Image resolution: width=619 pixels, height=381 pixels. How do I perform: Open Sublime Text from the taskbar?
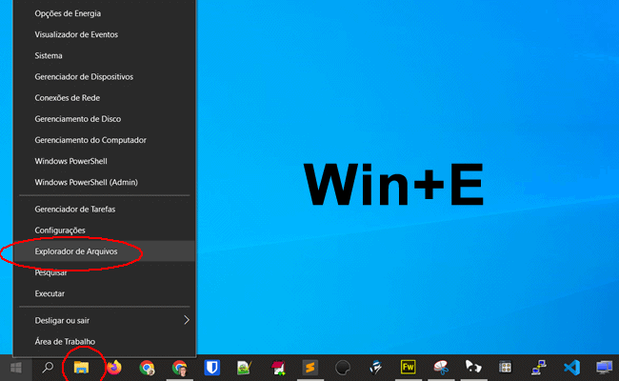tap(309, 367)
